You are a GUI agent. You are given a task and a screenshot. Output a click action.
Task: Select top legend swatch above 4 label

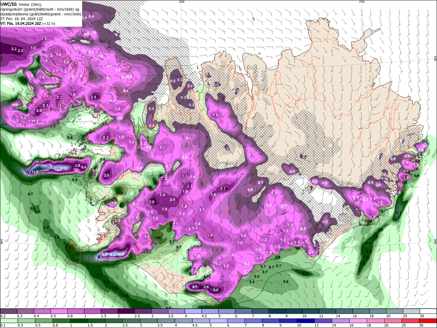(193, 311)
